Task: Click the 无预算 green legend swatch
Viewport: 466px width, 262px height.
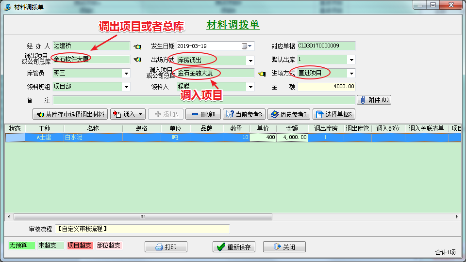Action: pyautogui.click(x=22, y=245)
